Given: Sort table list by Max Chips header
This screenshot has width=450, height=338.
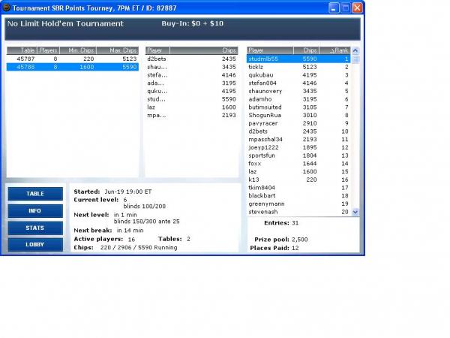Looking at the screenshot, I should tap(121, 50).
